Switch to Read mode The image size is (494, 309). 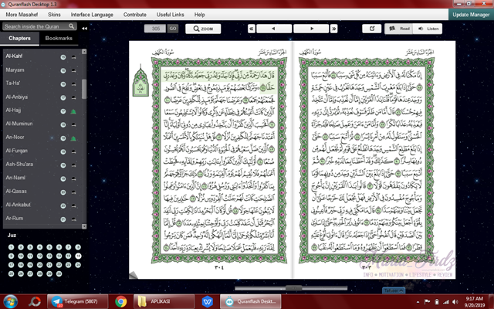pyautogui.click(x=399, y=29)
